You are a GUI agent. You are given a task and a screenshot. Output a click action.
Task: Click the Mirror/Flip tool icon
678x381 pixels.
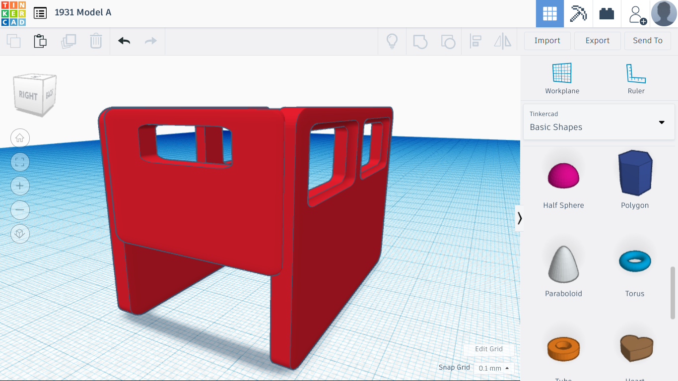502,42
